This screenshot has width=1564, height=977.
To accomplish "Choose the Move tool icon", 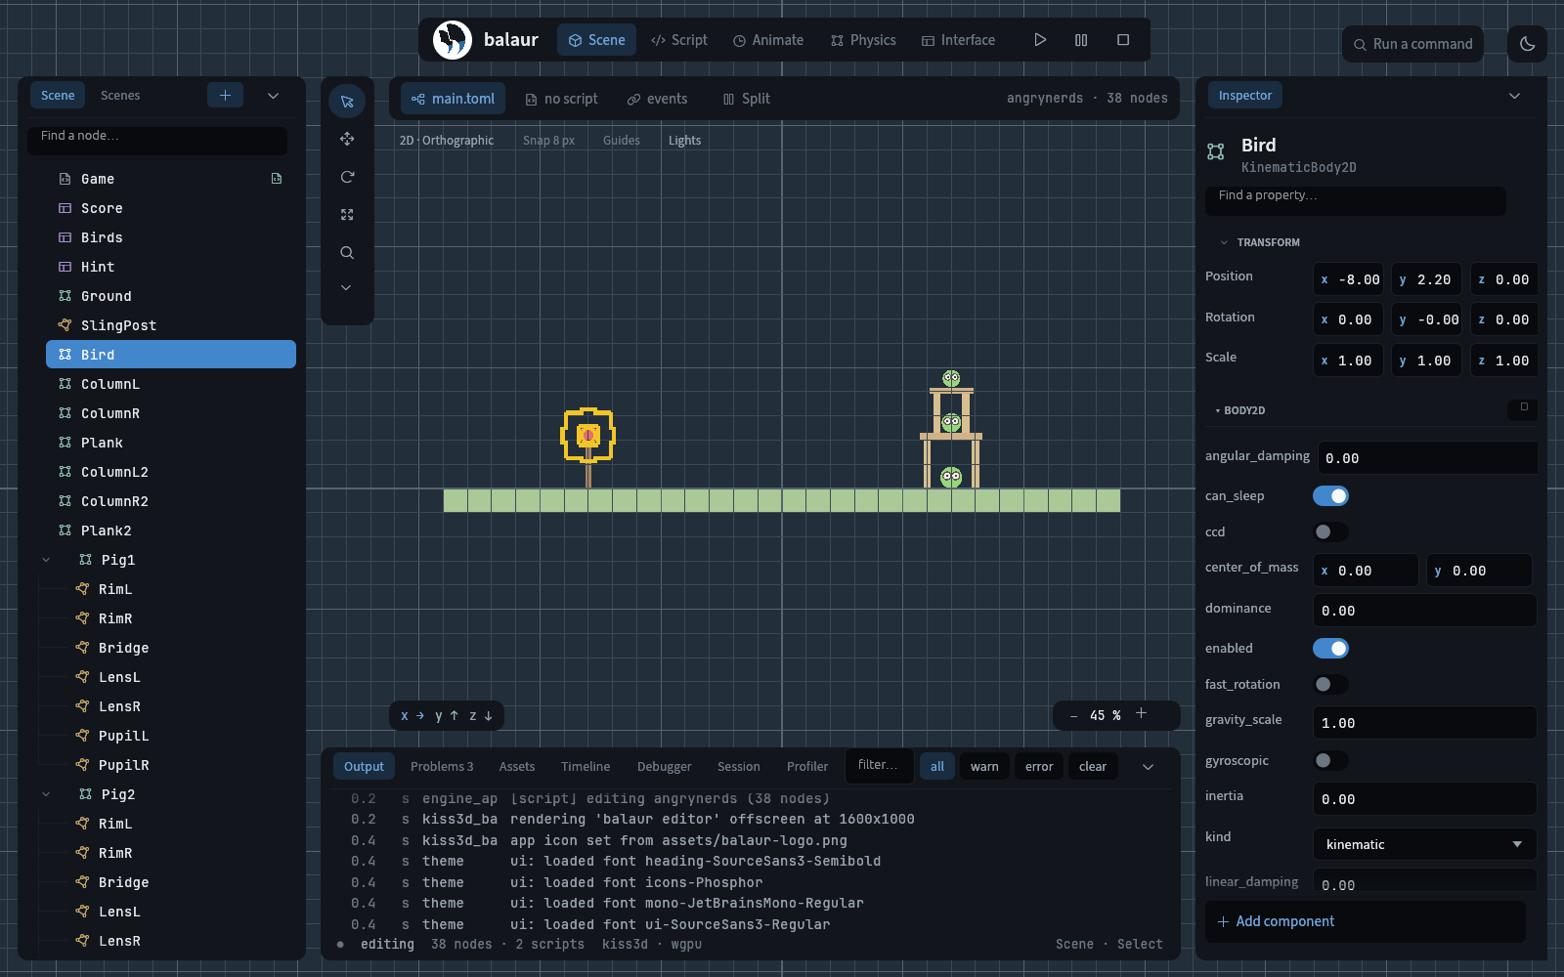I will click(347, 139).
